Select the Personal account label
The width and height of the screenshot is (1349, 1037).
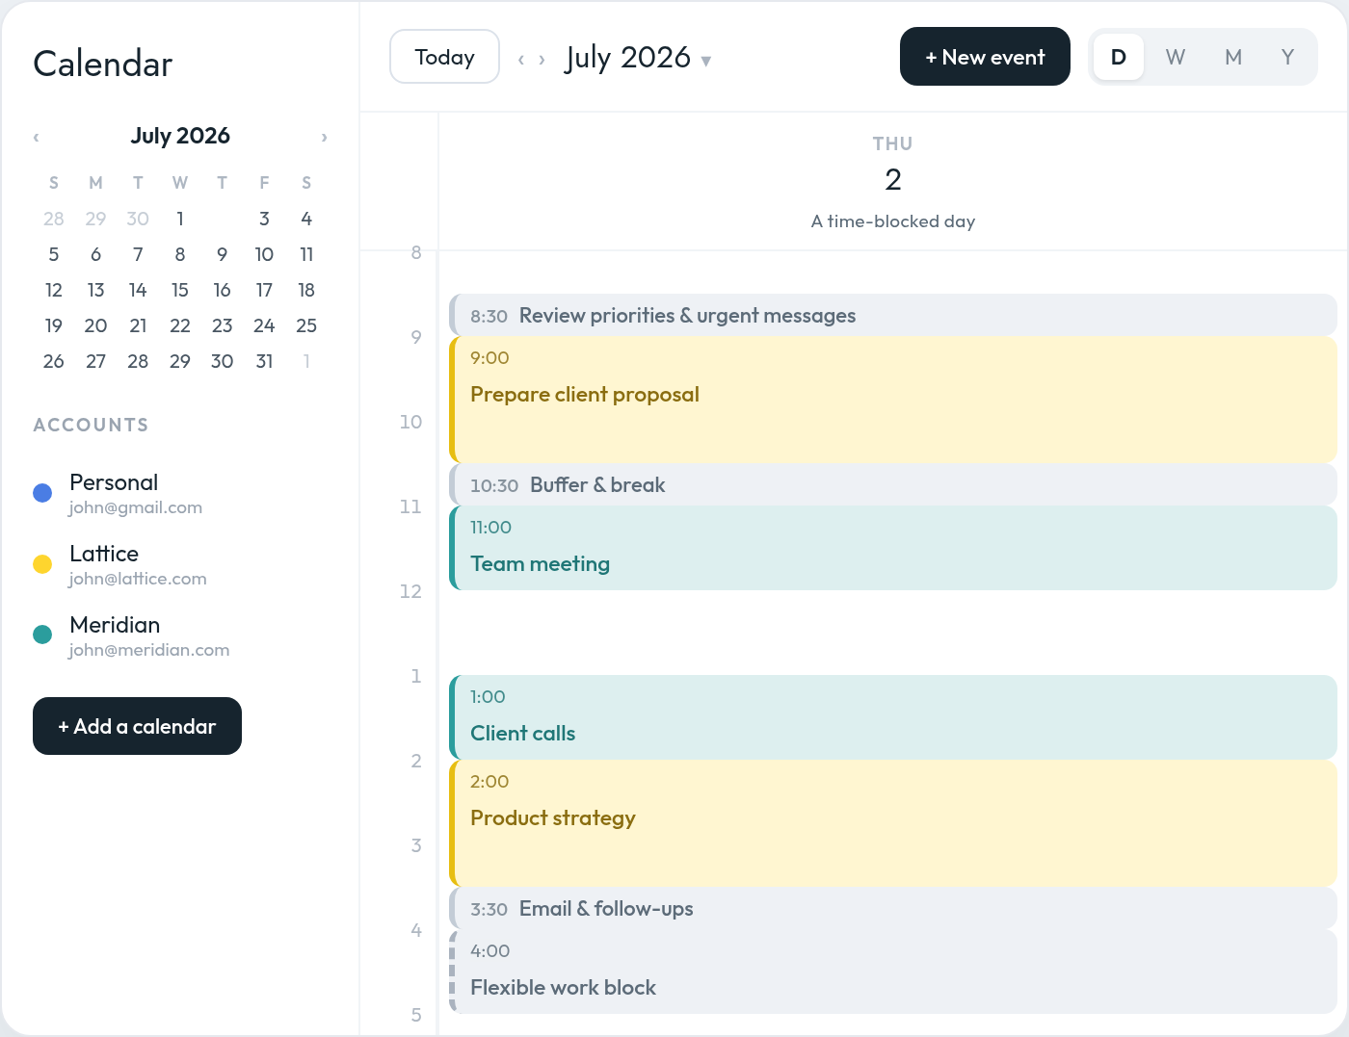[114, 482]
